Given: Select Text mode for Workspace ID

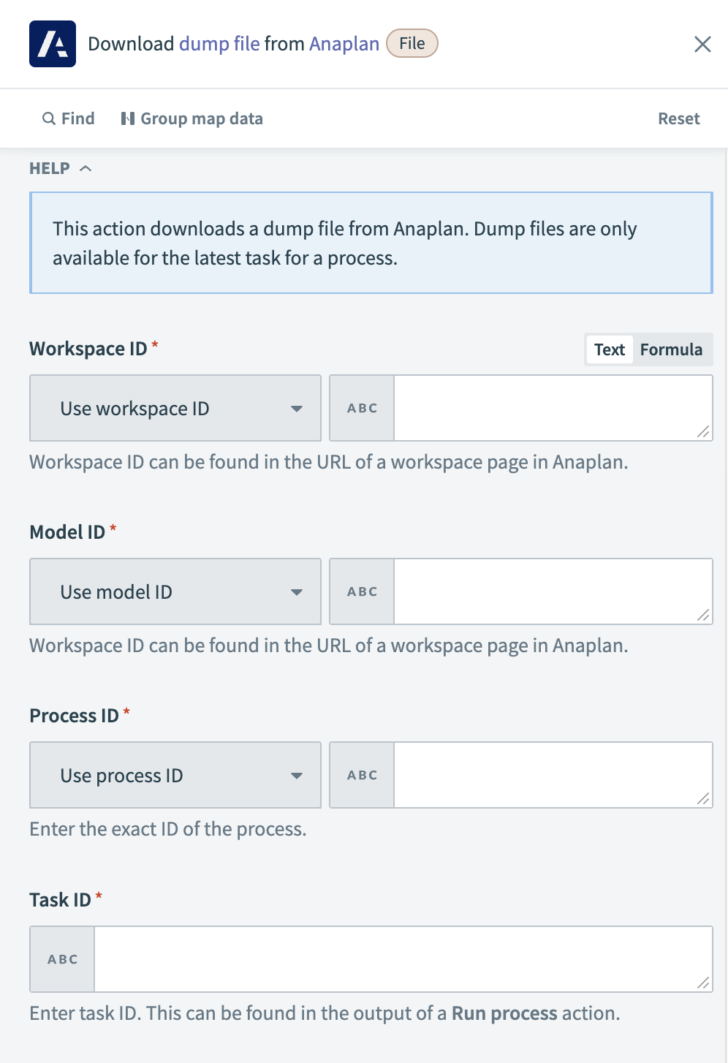Looking at the screenshot, I should [x=609, y=349].
